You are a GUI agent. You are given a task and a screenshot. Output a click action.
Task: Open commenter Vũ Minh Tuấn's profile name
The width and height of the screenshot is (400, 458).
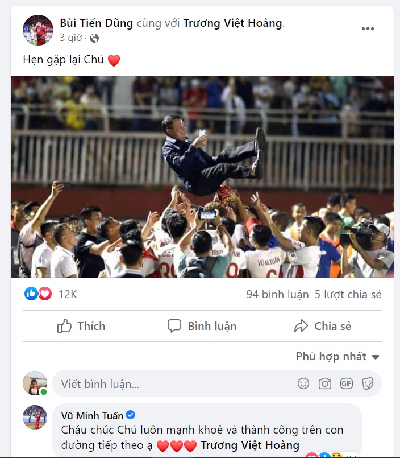coord(91,415)
